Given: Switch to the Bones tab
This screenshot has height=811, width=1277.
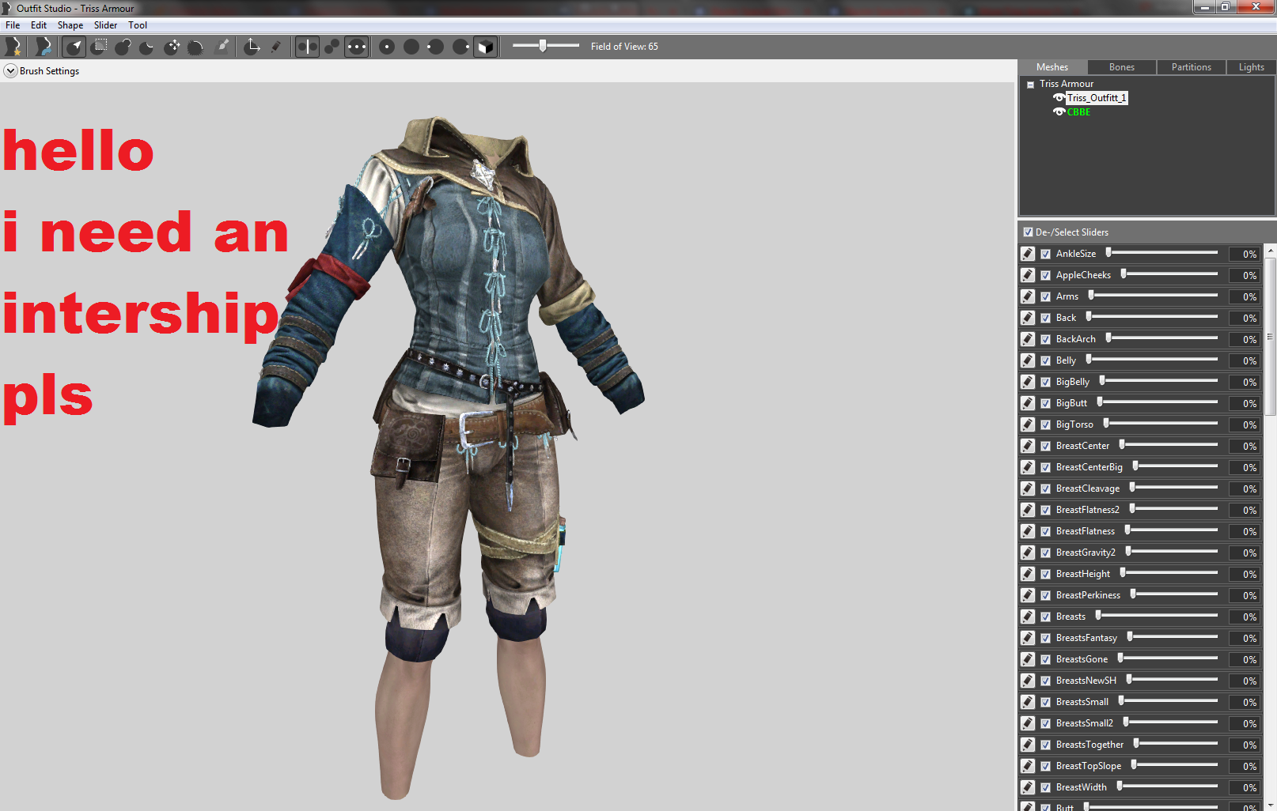Looking at the screenshot, I should click(x=1121, y=66).
